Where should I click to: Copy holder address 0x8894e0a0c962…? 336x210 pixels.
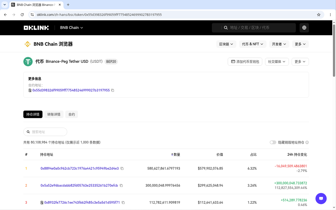point(122,169)
